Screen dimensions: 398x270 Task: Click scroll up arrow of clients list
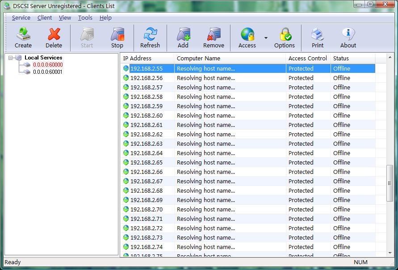[390, 57]
